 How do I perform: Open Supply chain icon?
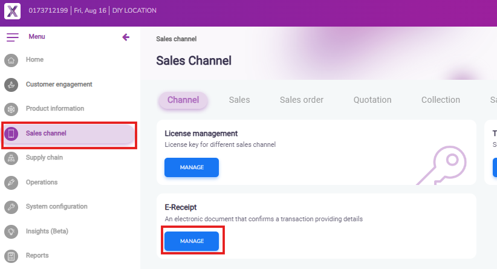coord(11,158)
